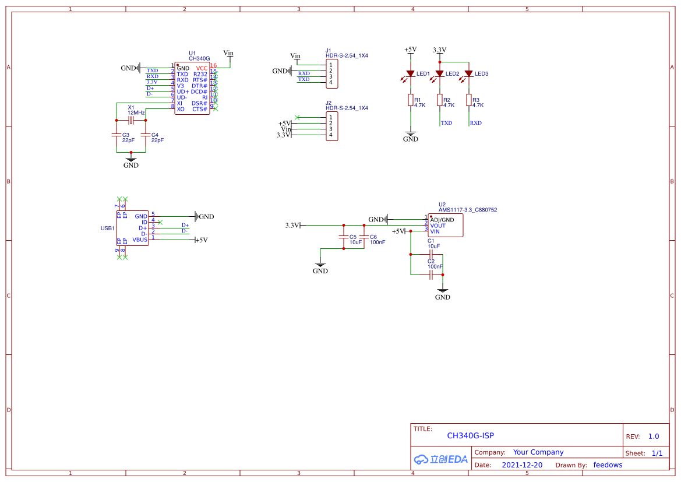Image resolution: width=681 pixels, height=482 pixels.
Task: Click the LCEDA logo in title block
Action: click(x=441, y=459)
